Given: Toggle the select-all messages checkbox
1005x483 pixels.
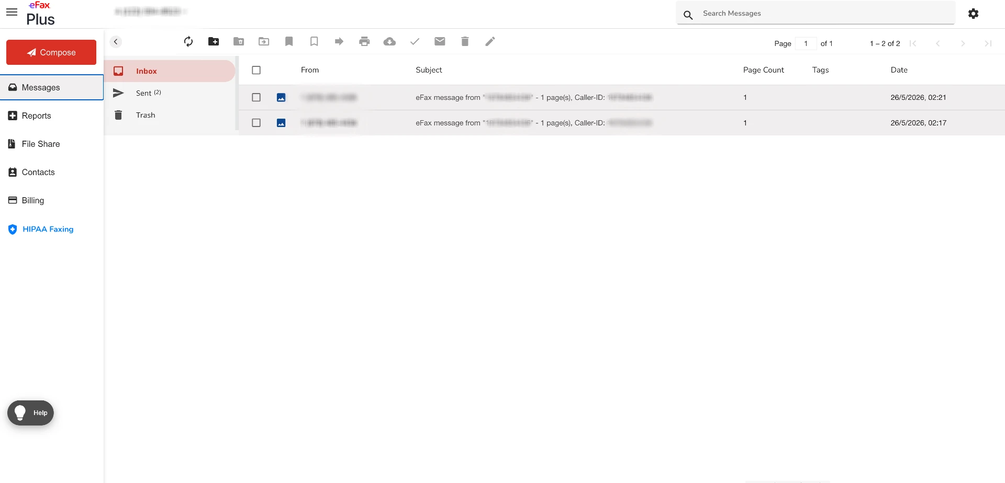Looking at the screenshot, I should 256,70.
